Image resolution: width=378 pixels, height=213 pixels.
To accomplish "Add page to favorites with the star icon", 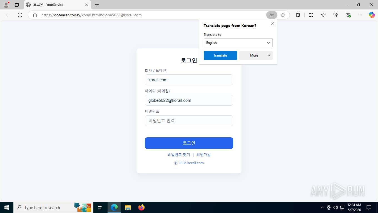I will click(283, 15).
